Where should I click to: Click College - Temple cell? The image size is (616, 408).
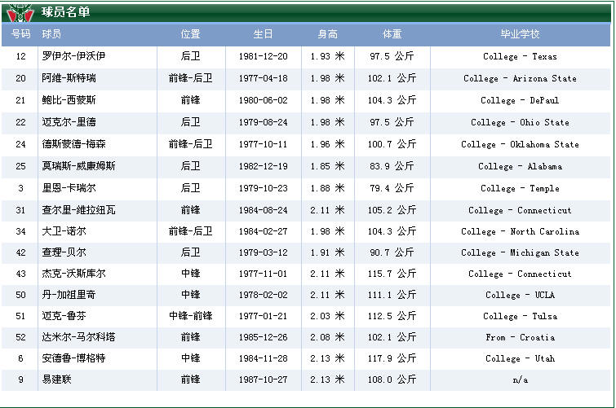click(521, 188)
